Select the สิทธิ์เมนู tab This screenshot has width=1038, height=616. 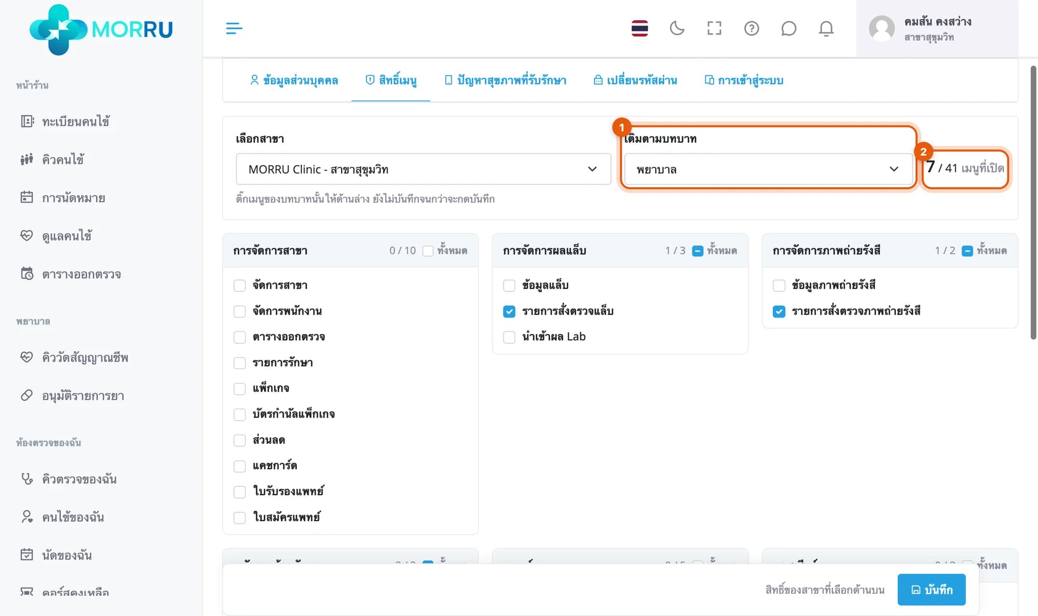pyautogui.click(x=391, y=80)
